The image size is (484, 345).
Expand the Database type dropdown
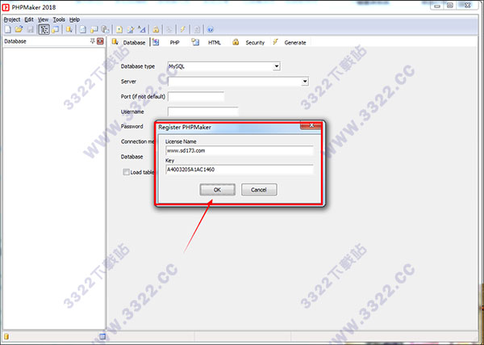tap(277, 66)
